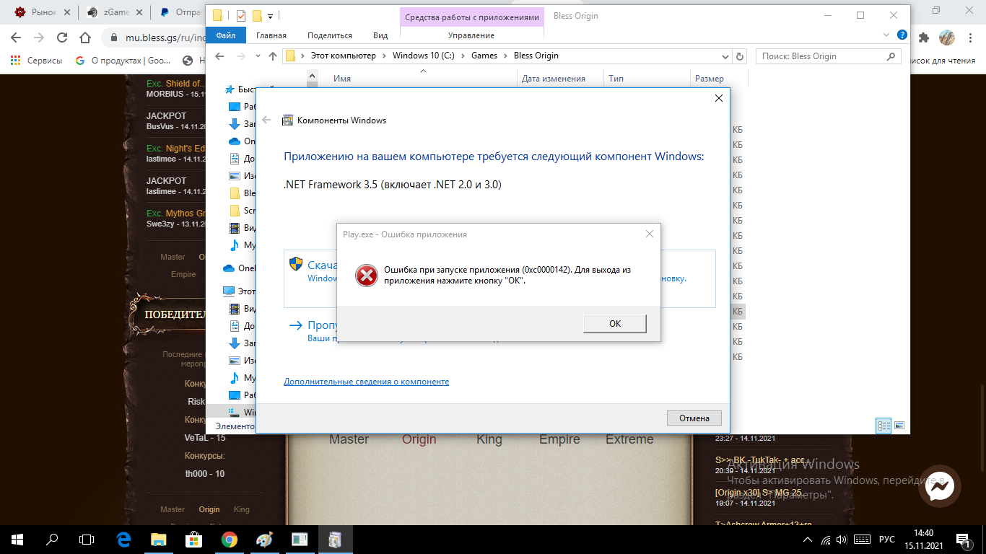986x554 pixels.
Task: Open Chrome profile avatar
Action: [947, 37]
